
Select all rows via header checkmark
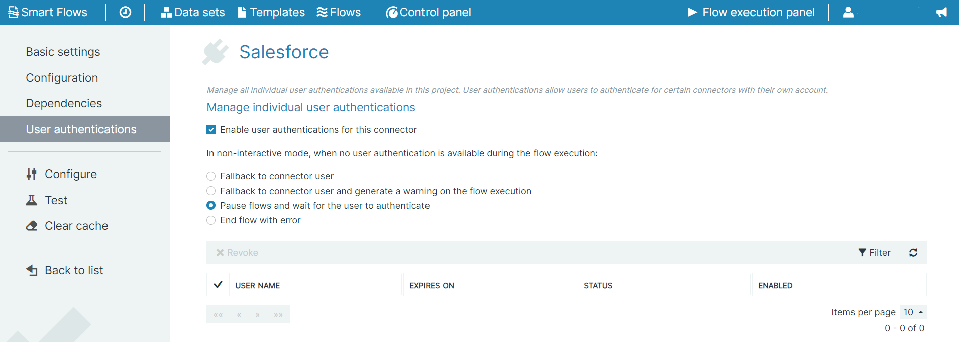(218, 285)
